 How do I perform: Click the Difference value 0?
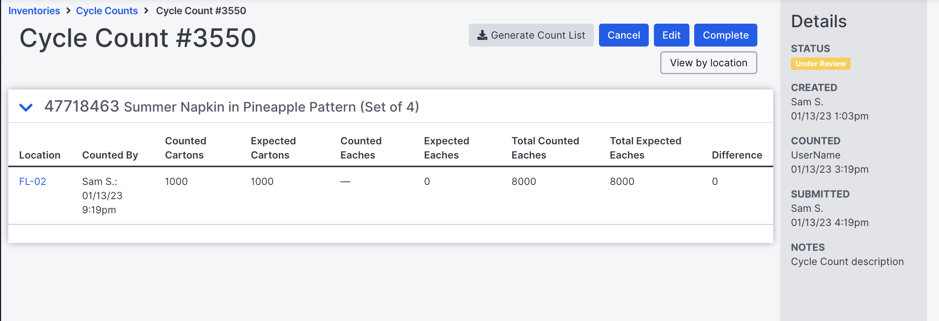715,181
